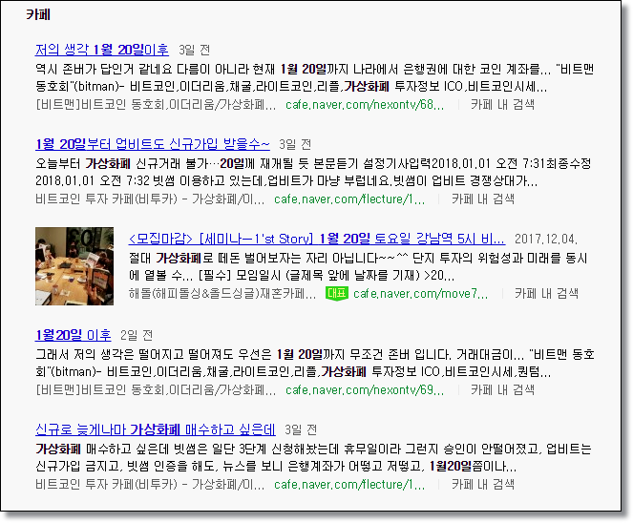633x523 pixels.
Task: Click '카페 내 검색' for the 해돌 seminar result
Action: click(546, 293)
